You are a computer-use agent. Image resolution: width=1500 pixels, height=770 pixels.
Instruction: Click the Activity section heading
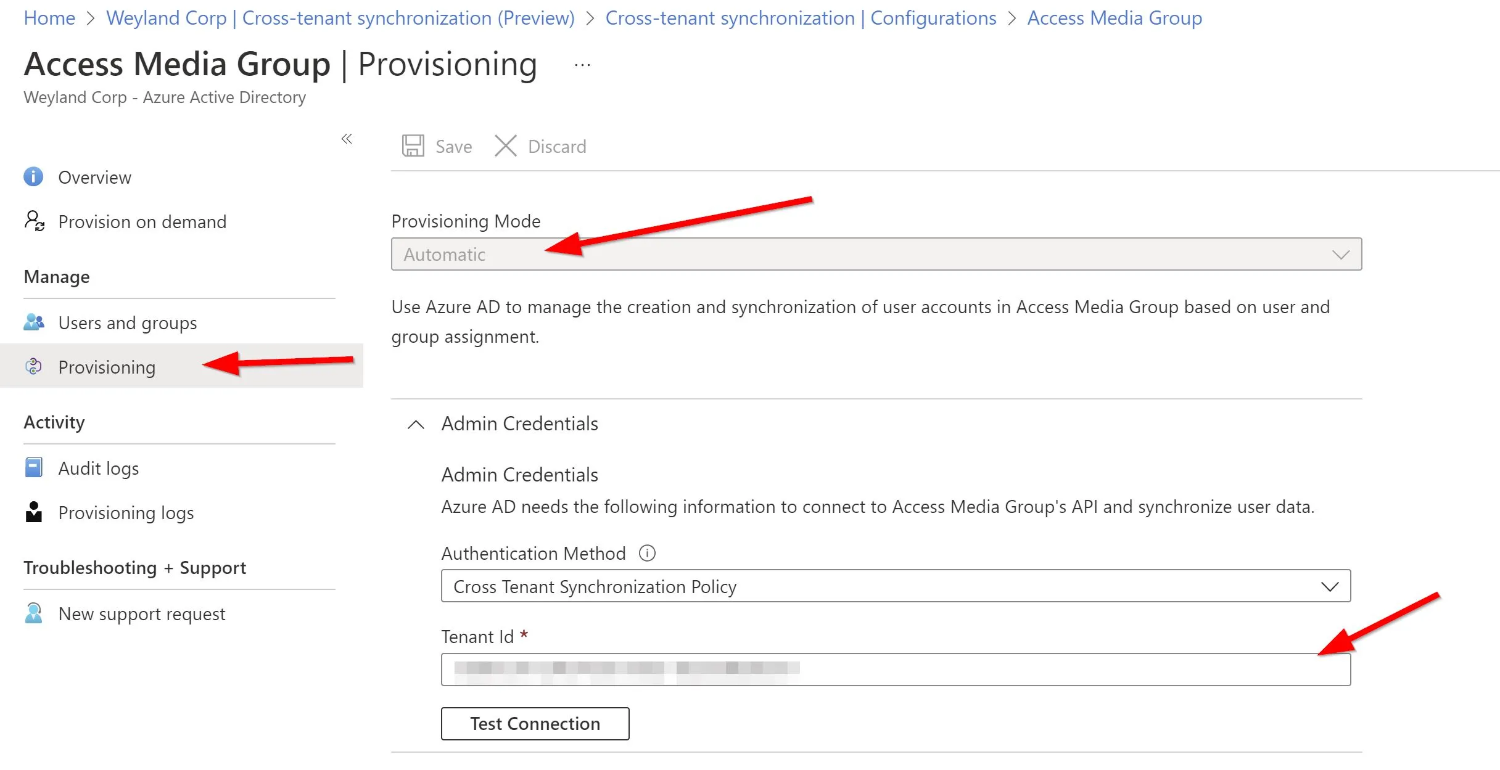coord(54,422)
